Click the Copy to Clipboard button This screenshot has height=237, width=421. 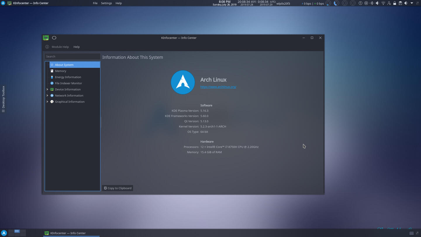coord(118,188)
